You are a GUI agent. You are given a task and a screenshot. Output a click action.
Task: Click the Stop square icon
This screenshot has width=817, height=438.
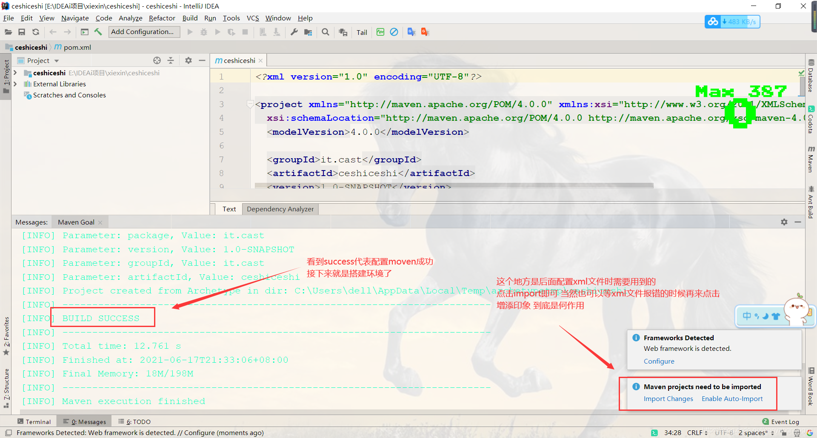(x=245, y=32)
